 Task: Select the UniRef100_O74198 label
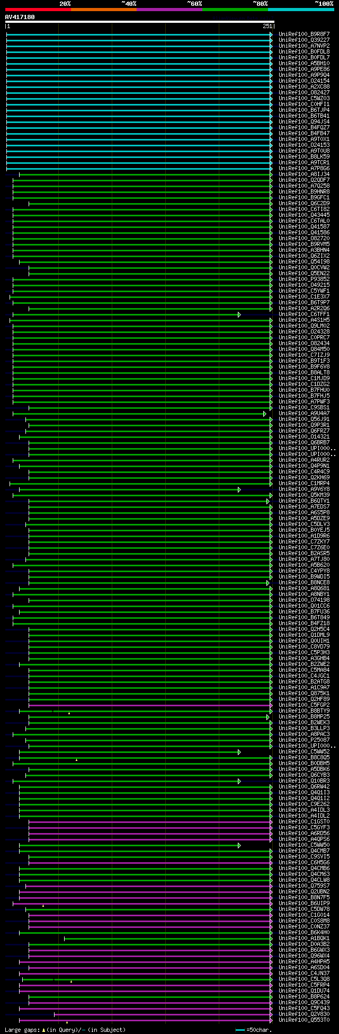[304, 600]
